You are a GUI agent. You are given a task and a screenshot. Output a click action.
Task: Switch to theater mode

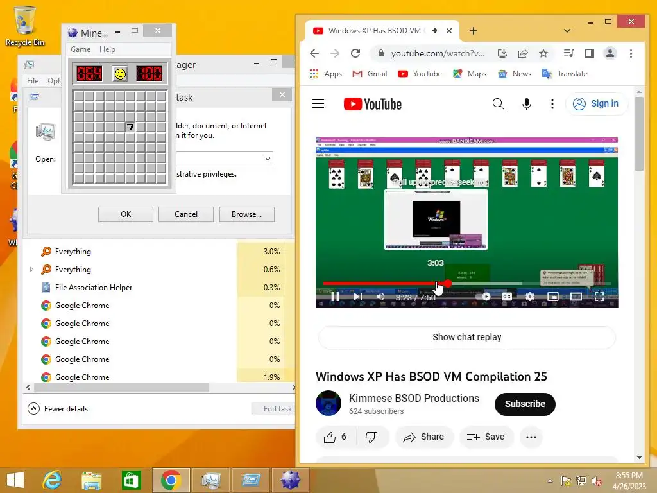point(576,297)
